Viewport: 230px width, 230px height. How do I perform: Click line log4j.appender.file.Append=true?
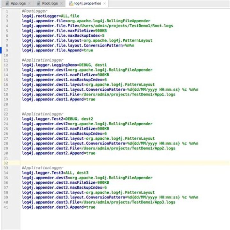pos(57,50)
